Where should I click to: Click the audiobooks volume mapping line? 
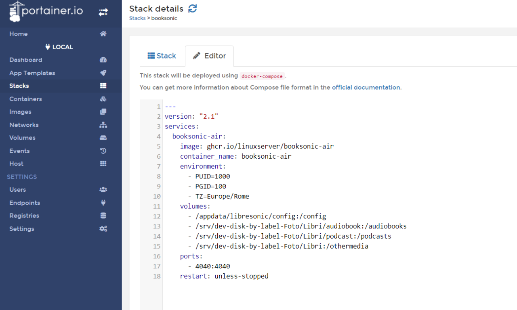297,226
